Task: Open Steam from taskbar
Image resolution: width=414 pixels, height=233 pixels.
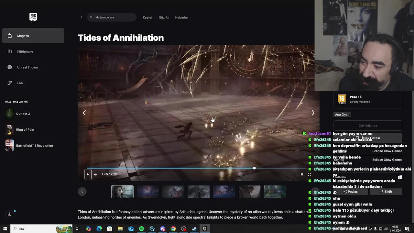Action: [194, 229]
